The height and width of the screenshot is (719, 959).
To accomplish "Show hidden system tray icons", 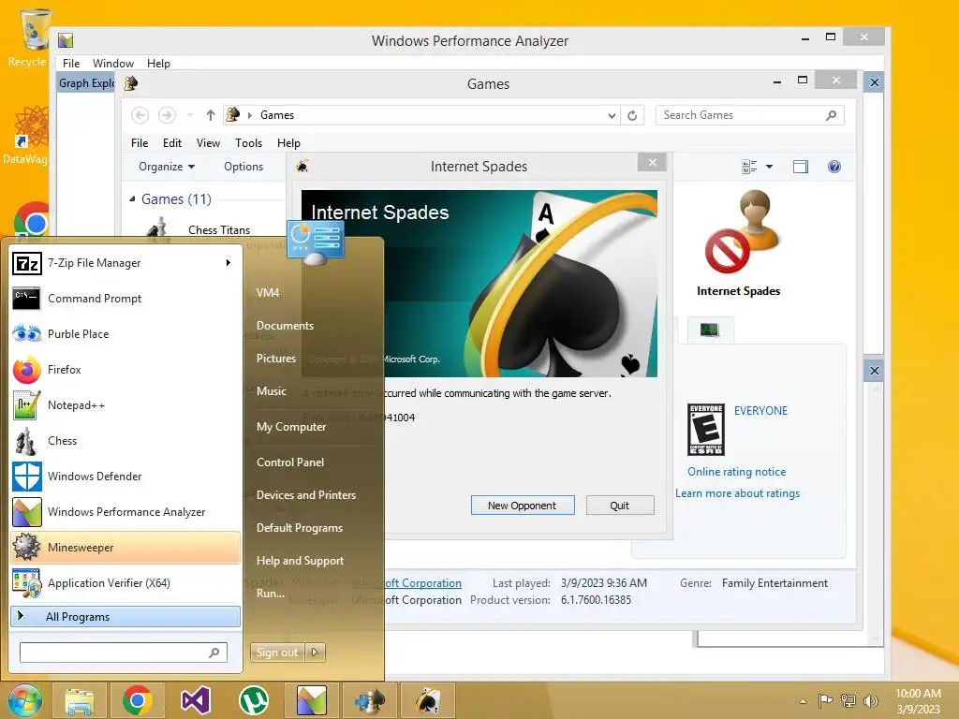I will 803,701.
